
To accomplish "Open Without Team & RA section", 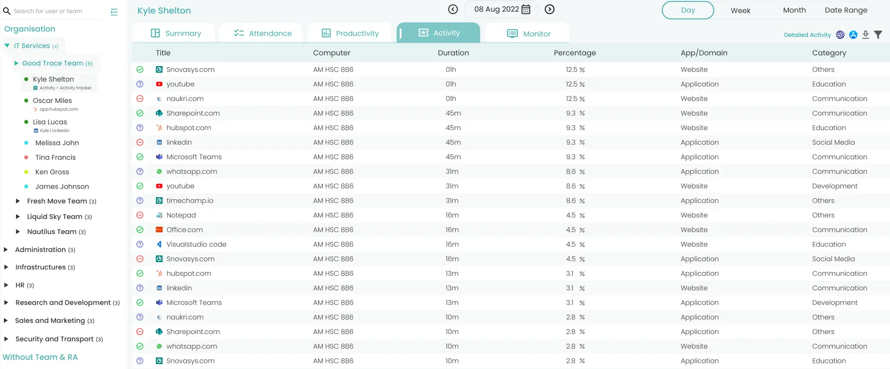I will coord(40,357).
